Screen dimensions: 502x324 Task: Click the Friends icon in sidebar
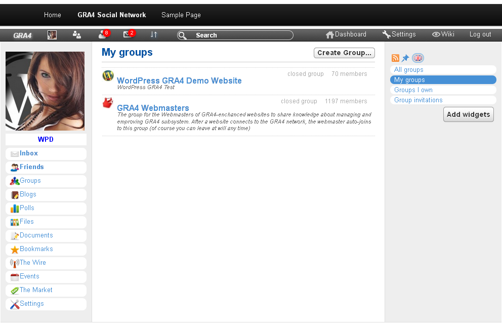pyautogui.click(x=15, y=168)
